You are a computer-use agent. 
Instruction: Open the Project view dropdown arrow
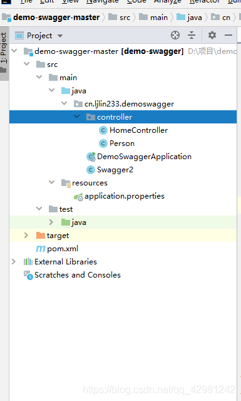click(60, 36)
